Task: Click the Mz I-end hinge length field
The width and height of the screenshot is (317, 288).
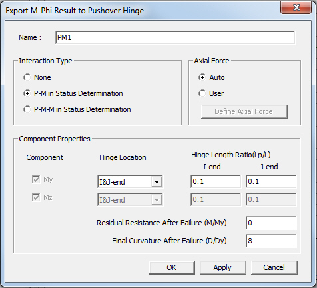Action: pos(216,199)
